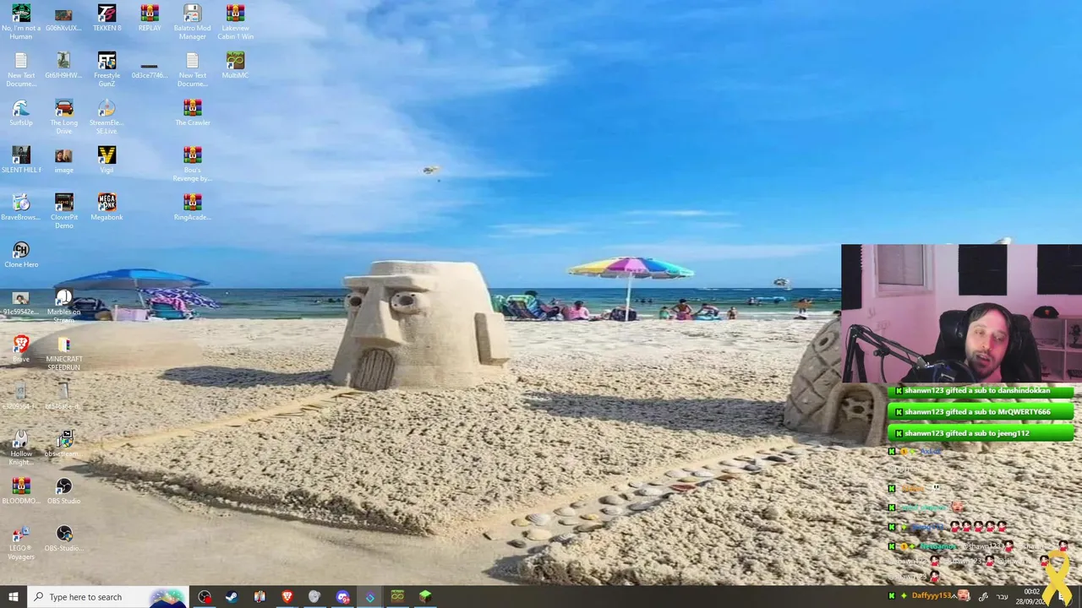This screenshot has height=608, width=1082.
Task: Select the BLOODMO archive file
Action: click(x=21, y=491)
